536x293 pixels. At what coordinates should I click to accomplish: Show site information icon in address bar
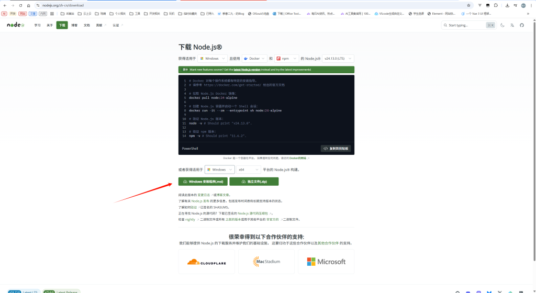point(38,5)
